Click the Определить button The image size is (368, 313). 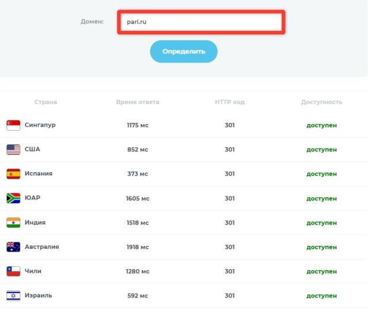click(184, 52)
